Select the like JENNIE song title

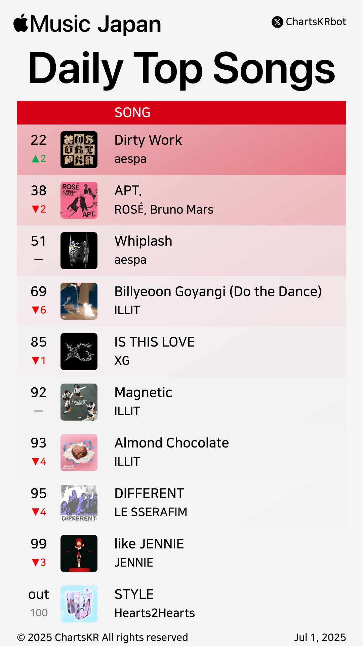point(149,544)
